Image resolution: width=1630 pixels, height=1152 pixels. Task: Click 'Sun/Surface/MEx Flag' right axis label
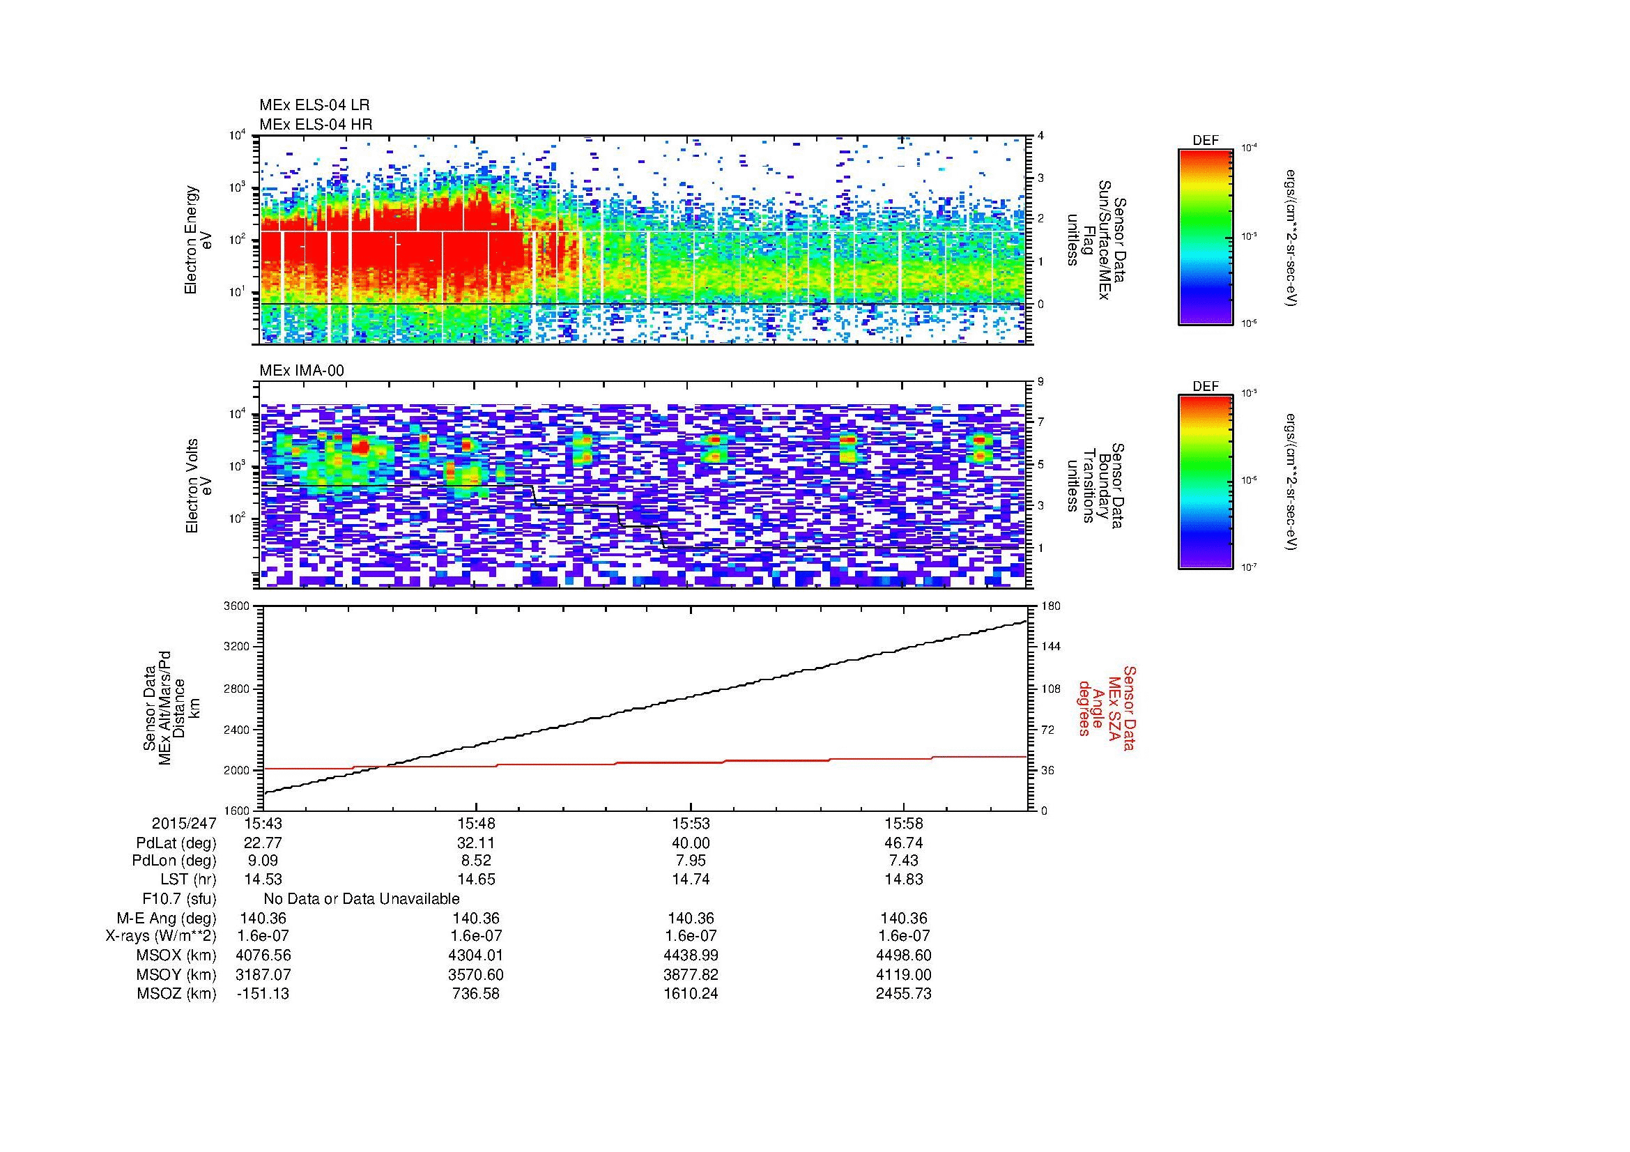pyautogui.click(x=1095, y=240)
